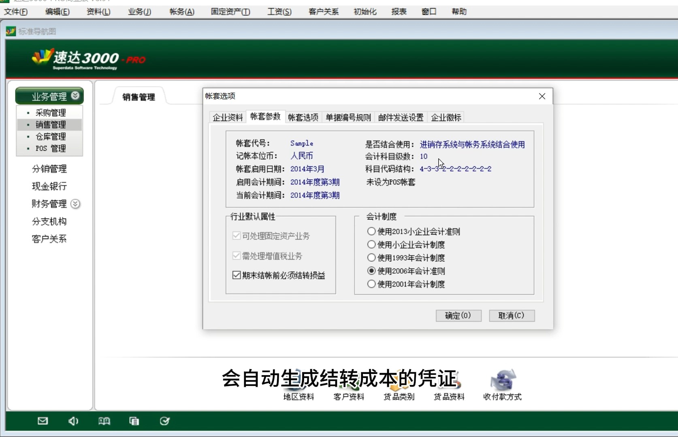Click the 帐套启用日期 value 2014年3月
The image size is (678, 437).
(x=307, y=169)
